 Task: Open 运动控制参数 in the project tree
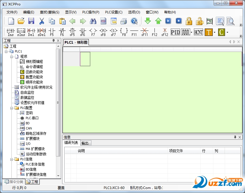tap(36, 154)
